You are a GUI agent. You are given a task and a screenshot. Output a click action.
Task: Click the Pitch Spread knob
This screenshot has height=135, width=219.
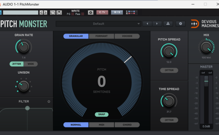point(169,51)
